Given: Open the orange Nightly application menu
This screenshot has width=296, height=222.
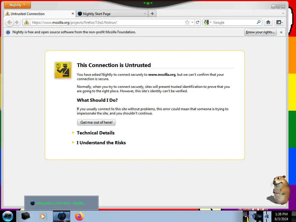Looking at the screenshot, I should coord(17,5).
